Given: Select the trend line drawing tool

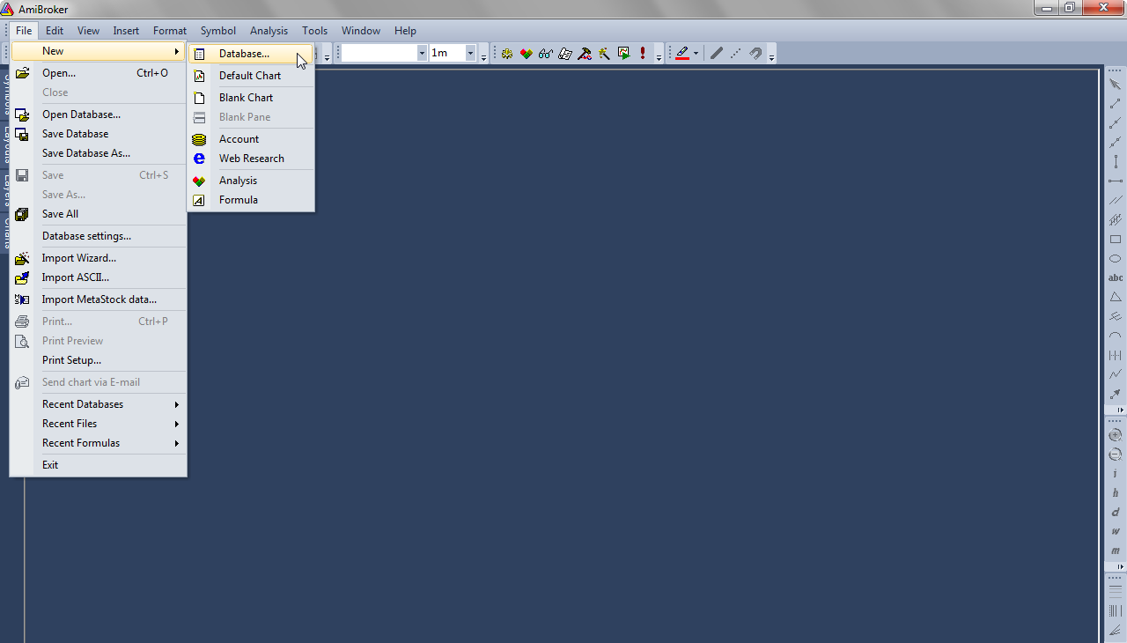Looking at the screenshot, I should click(1116, 104).
